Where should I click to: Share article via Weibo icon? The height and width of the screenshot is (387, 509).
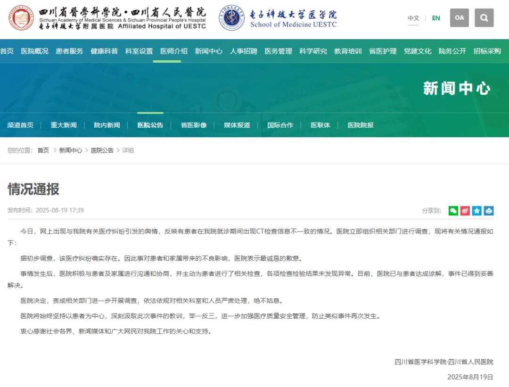(x=465, y=211)
